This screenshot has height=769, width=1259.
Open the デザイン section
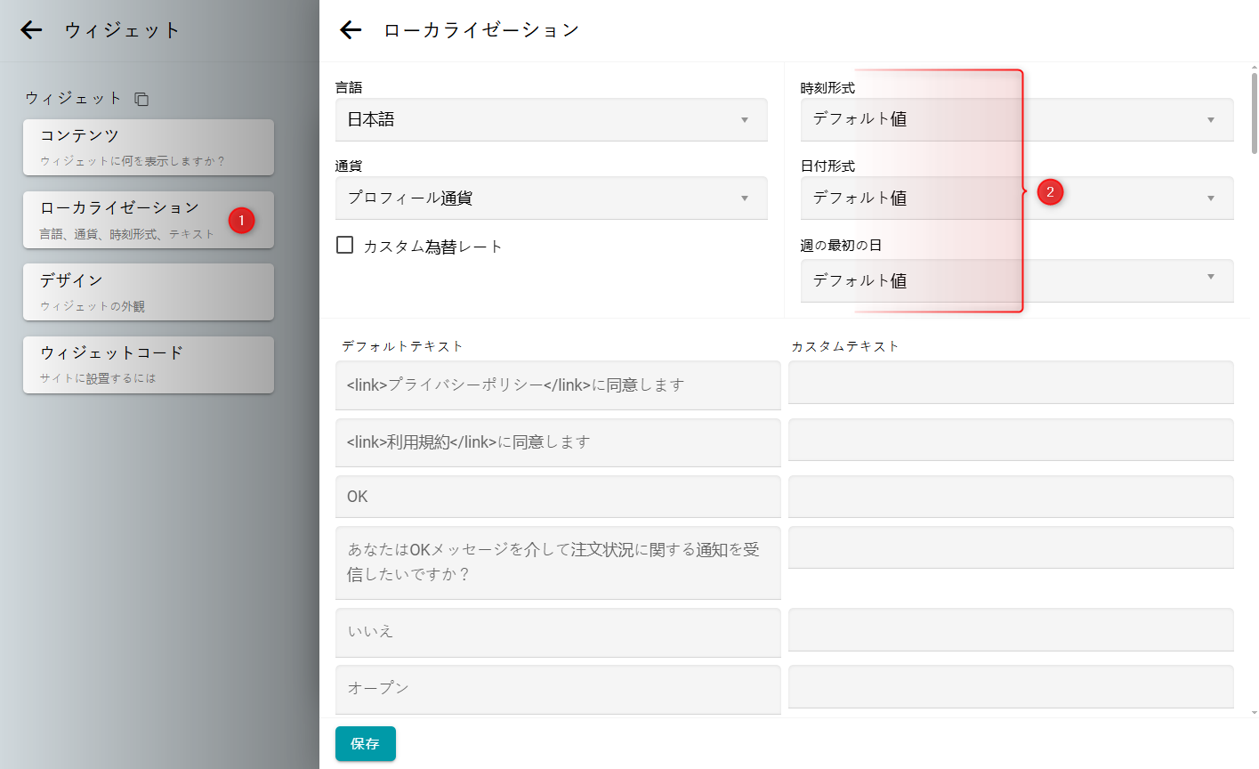click(148, 292)
